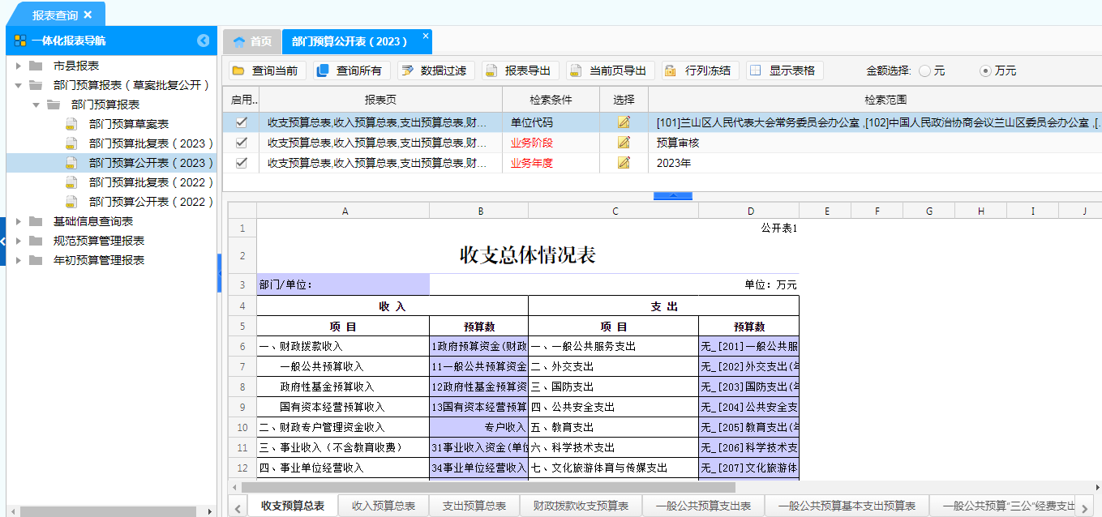Click 查询所有 toolbar button

(351, 70)
